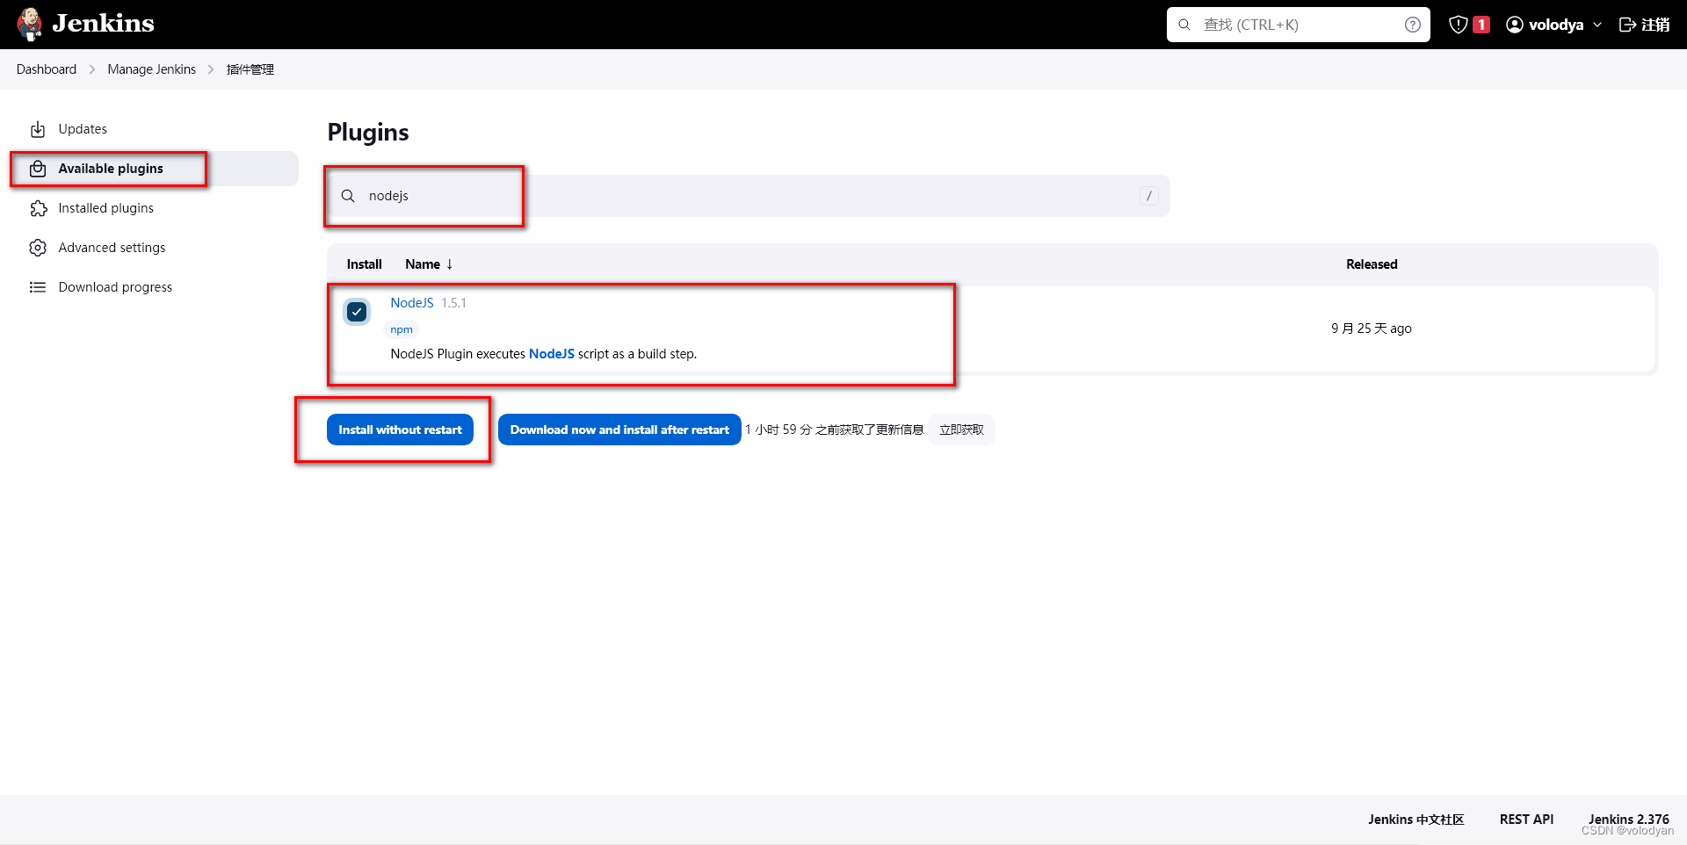The height and width of the screenshot is (845, 1687).
Task: Click the Installed plugins puzzle icon
Action: pos(38,208)
